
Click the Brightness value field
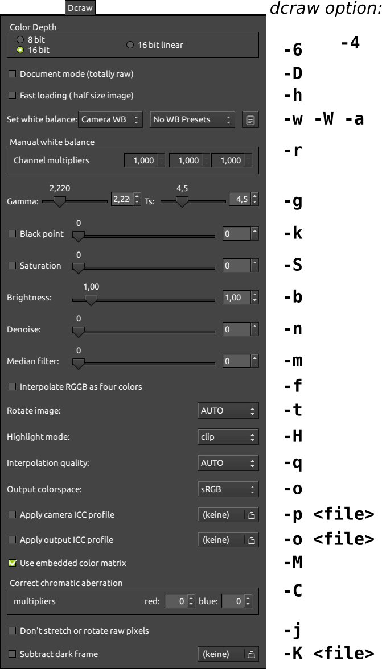click(236, 298)
